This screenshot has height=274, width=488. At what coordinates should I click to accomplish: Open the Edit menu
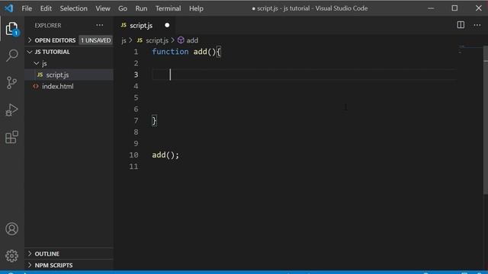pyautogui.click(x=46, y=8)
